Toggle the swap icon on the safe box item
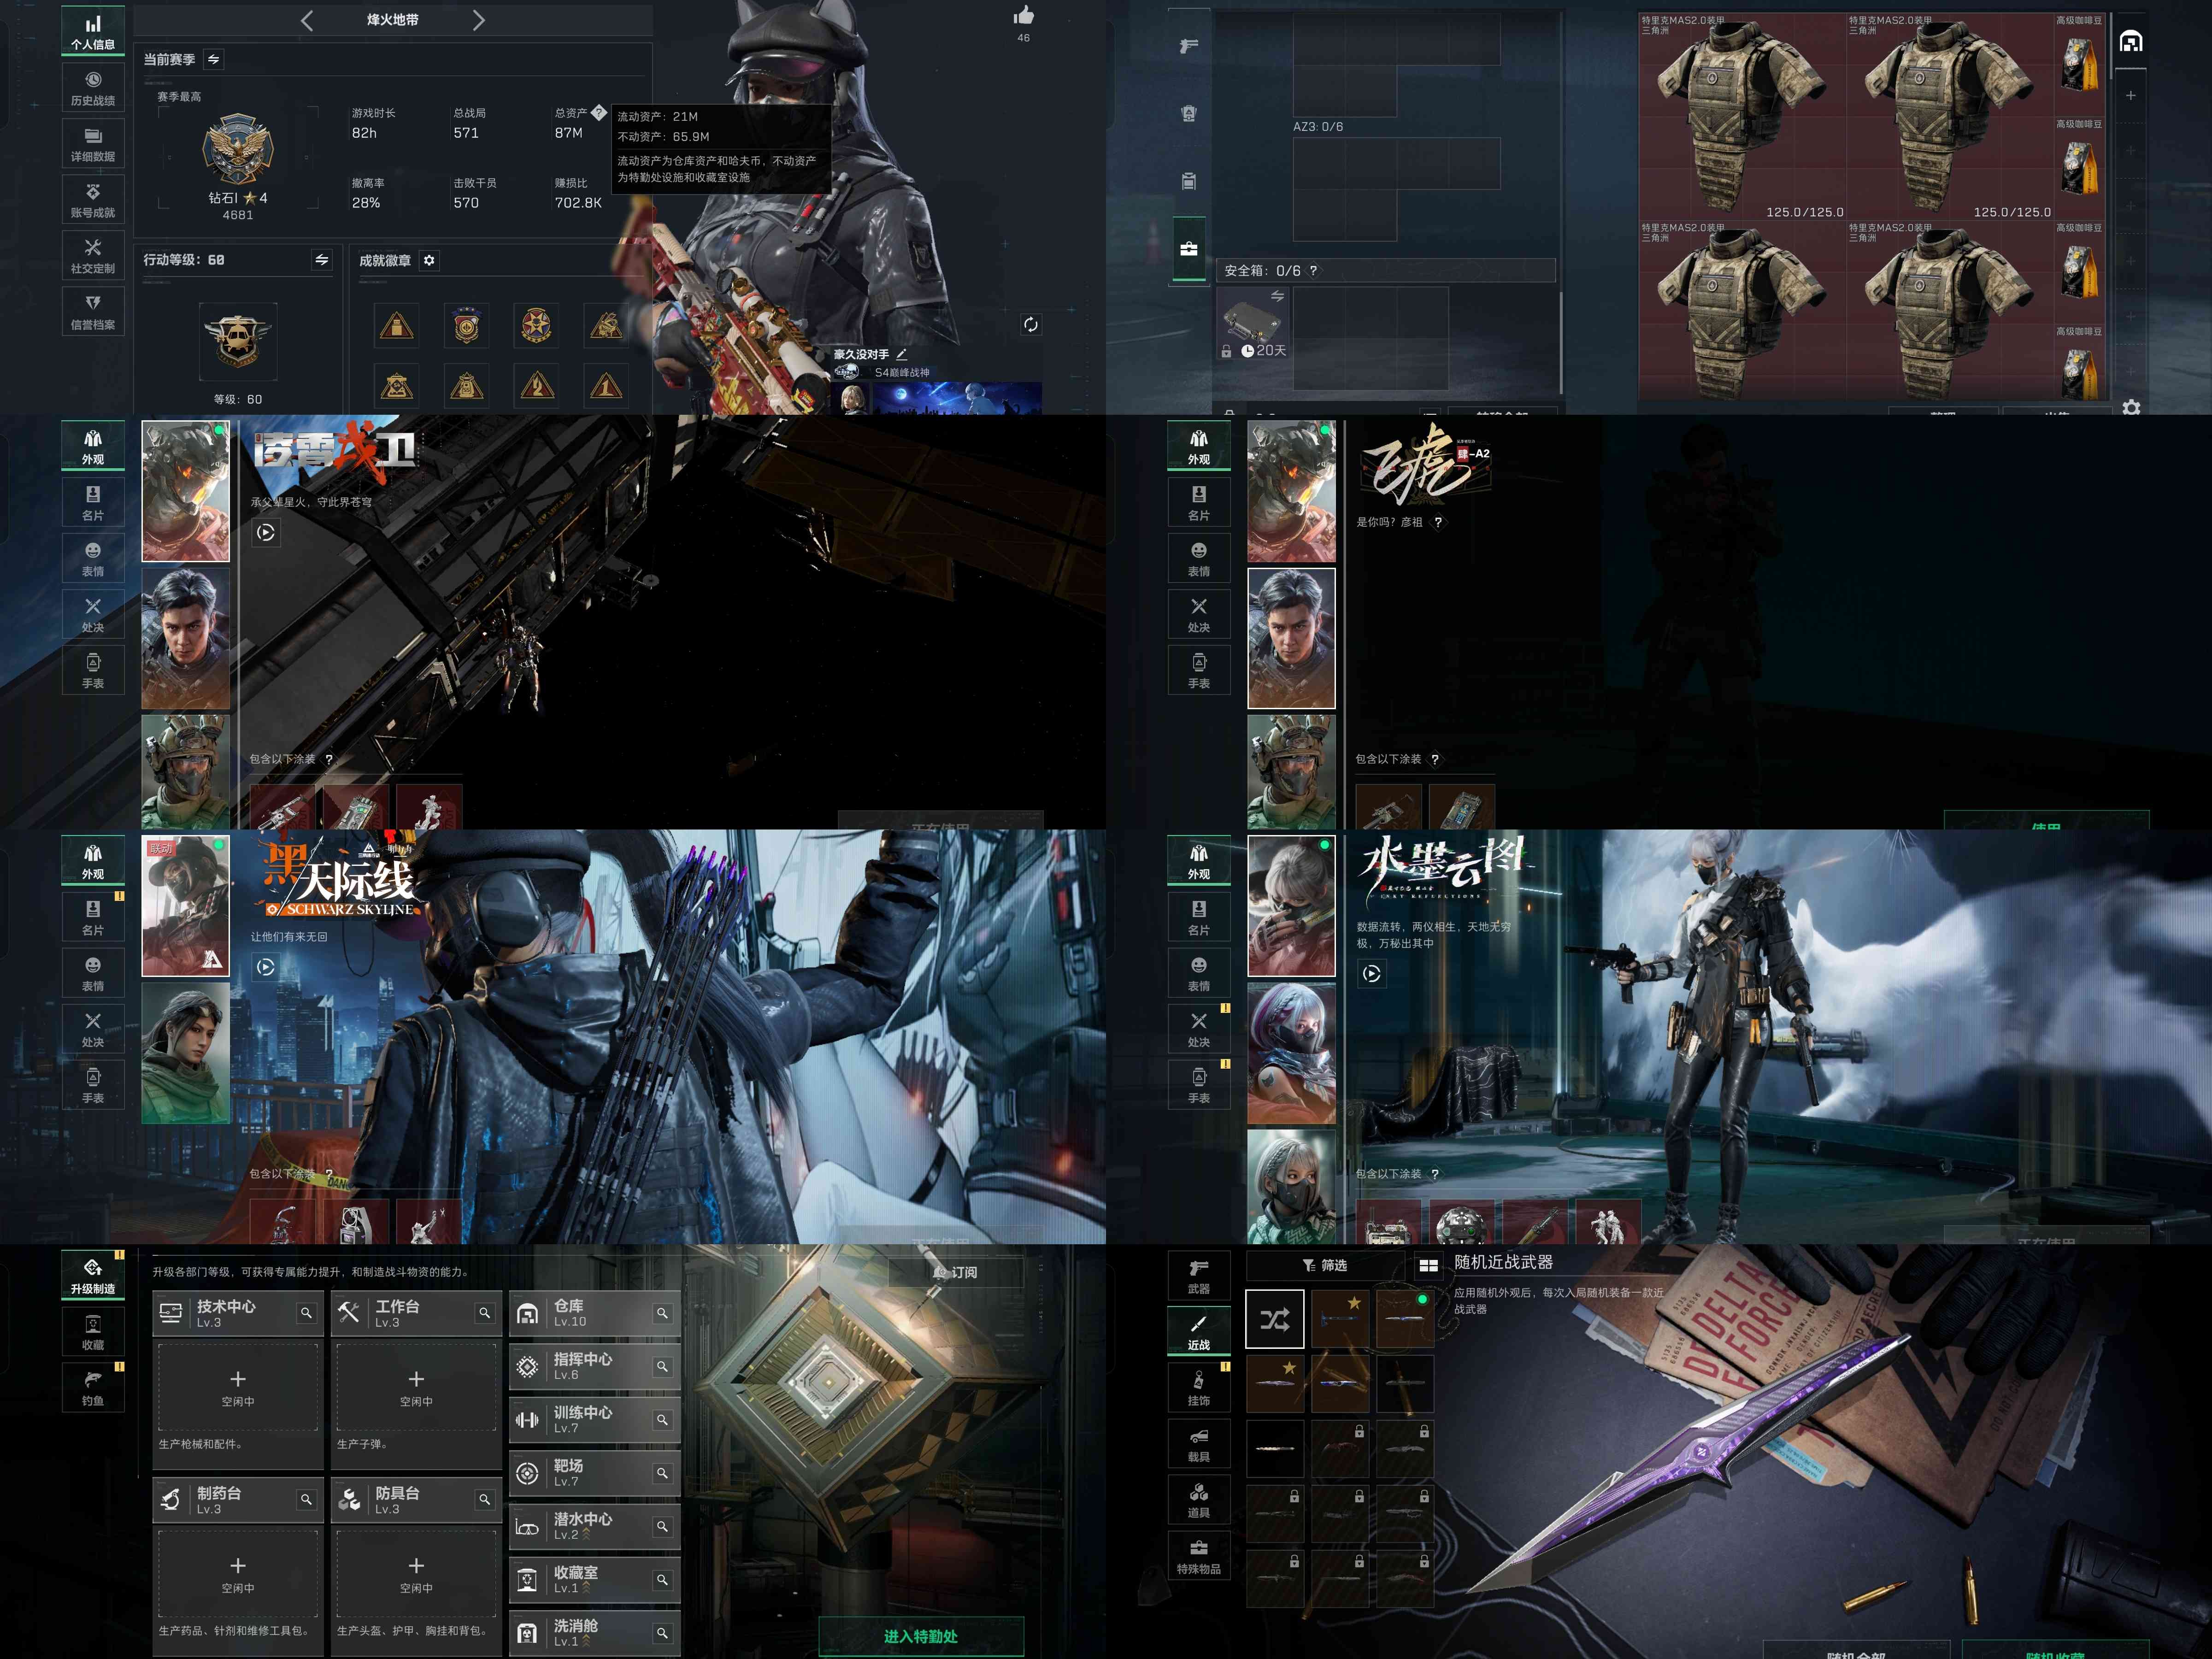Image resolution: width=2212 pixels, height=1659 pixels. coord(1277,296)
